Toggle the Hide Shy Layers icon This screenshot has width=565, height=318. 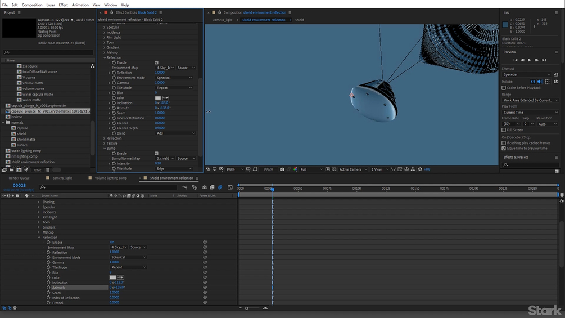click(x=204, y=187)
